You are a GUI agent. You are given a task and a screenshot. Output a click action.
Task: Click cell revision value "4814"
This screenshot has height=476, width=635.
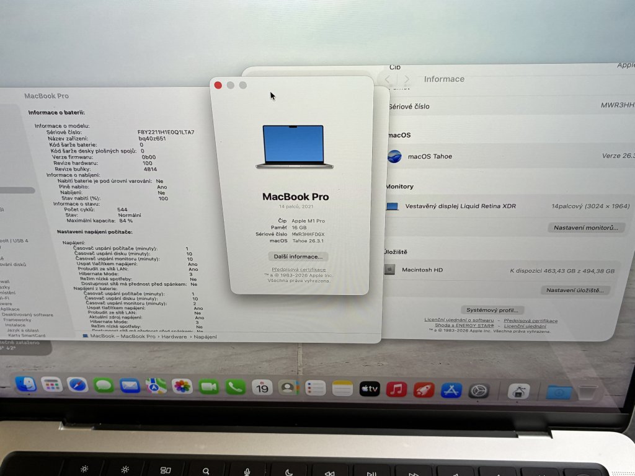150,169
